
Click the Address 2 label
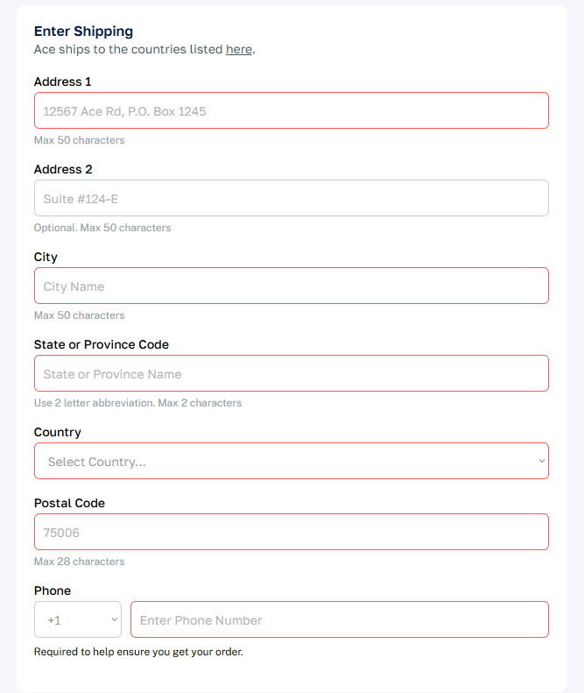pyautogui.click(x=63, y=169)
